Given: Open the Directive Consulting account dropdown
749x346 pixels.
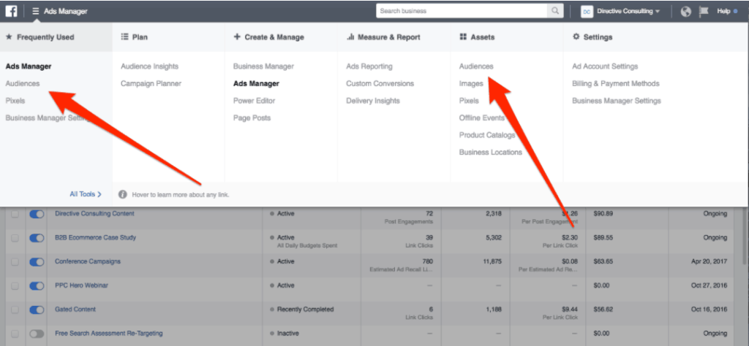Looking at the screenshot, I should pyautogui.click(x=628, y=12).
